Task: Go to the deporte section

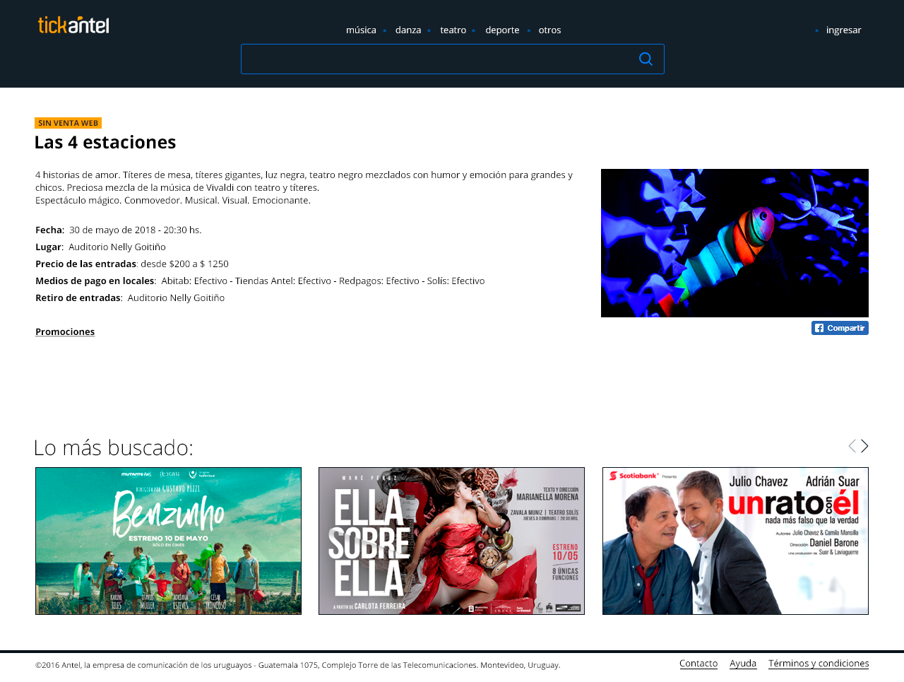Action: click(x=502, y=30)
